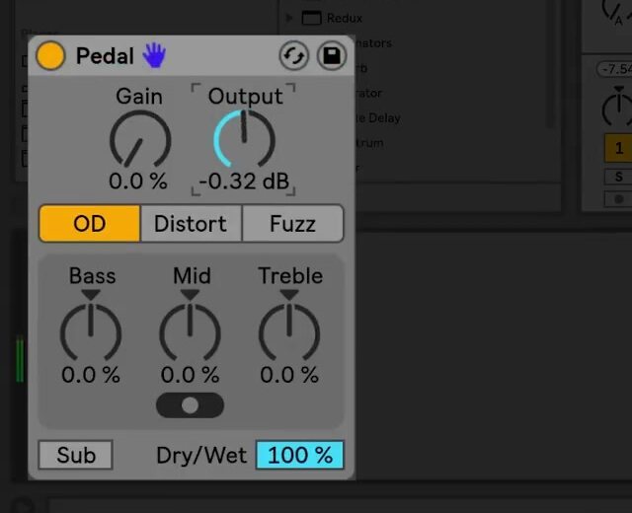Select the Gain 0.0 % value
Screen dimensions: 632x513
click(x=138, y=182)
